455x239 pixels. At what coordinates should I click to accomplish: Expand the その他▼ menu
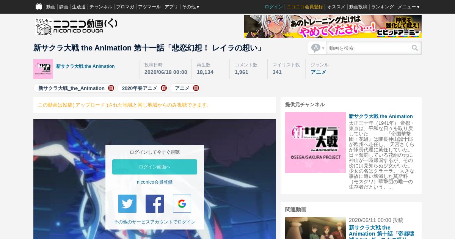click(x=191, y=7)
